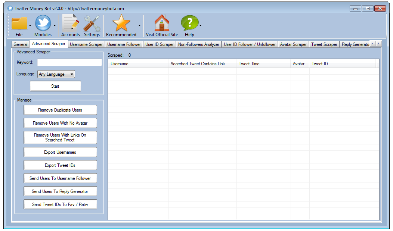Expand the Recommended dropdown arrow
This screenshot has width=393, height=231.
coord(139,25)
